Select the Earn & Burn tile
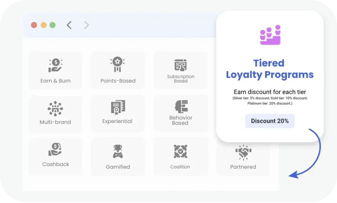 pyautogui.click(x=55, y=70)
